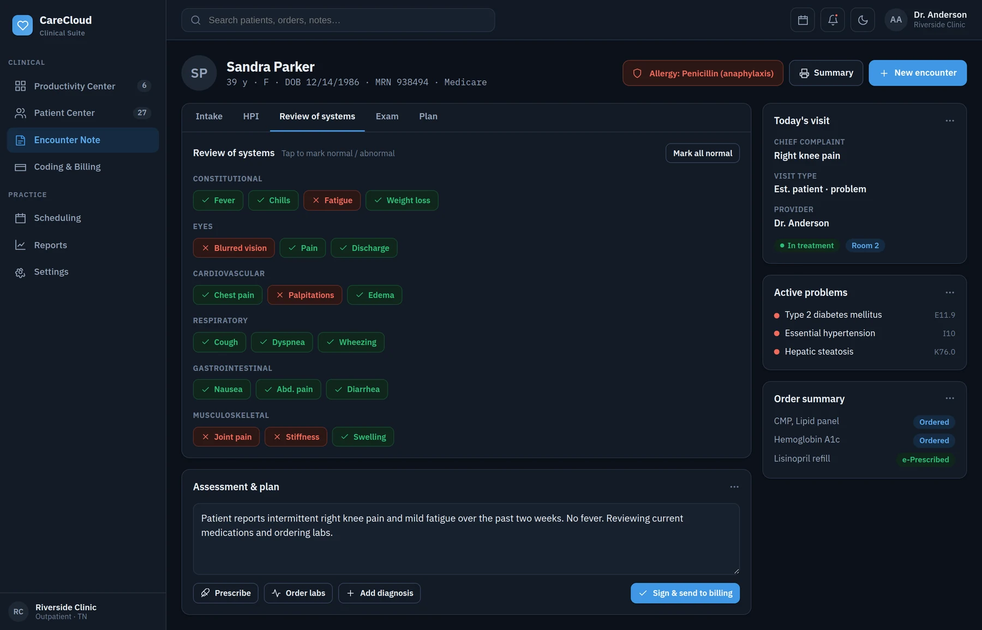
Task: Toggle Joint pain chip
Action: (226, 437)
